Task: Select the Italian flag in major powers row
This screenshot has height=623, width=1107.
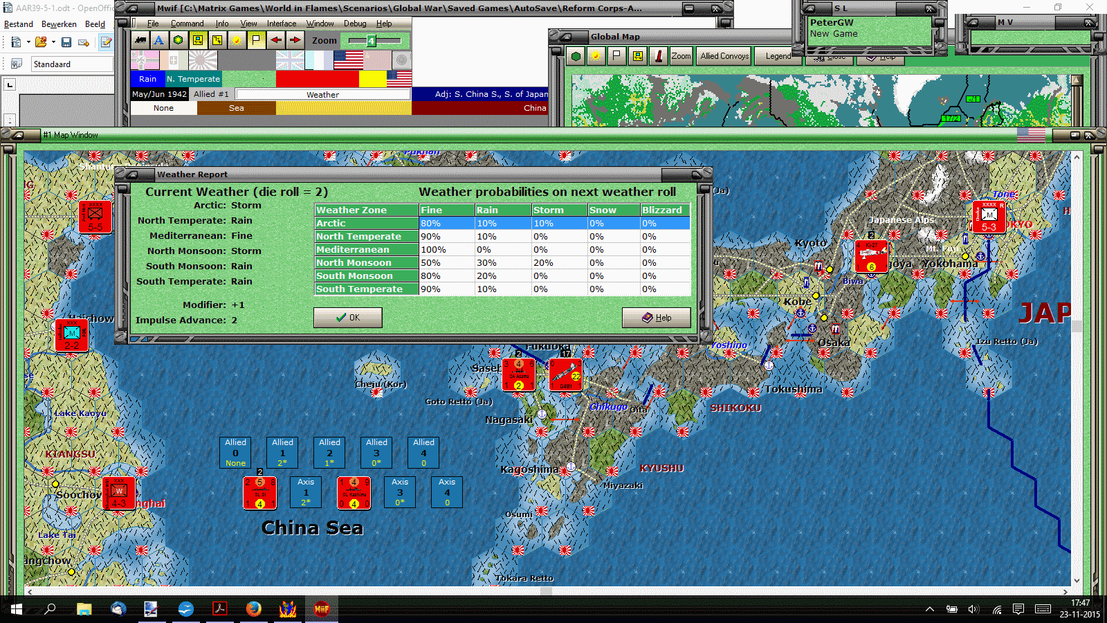Action: pyautogui.click(x=174, y=60)
